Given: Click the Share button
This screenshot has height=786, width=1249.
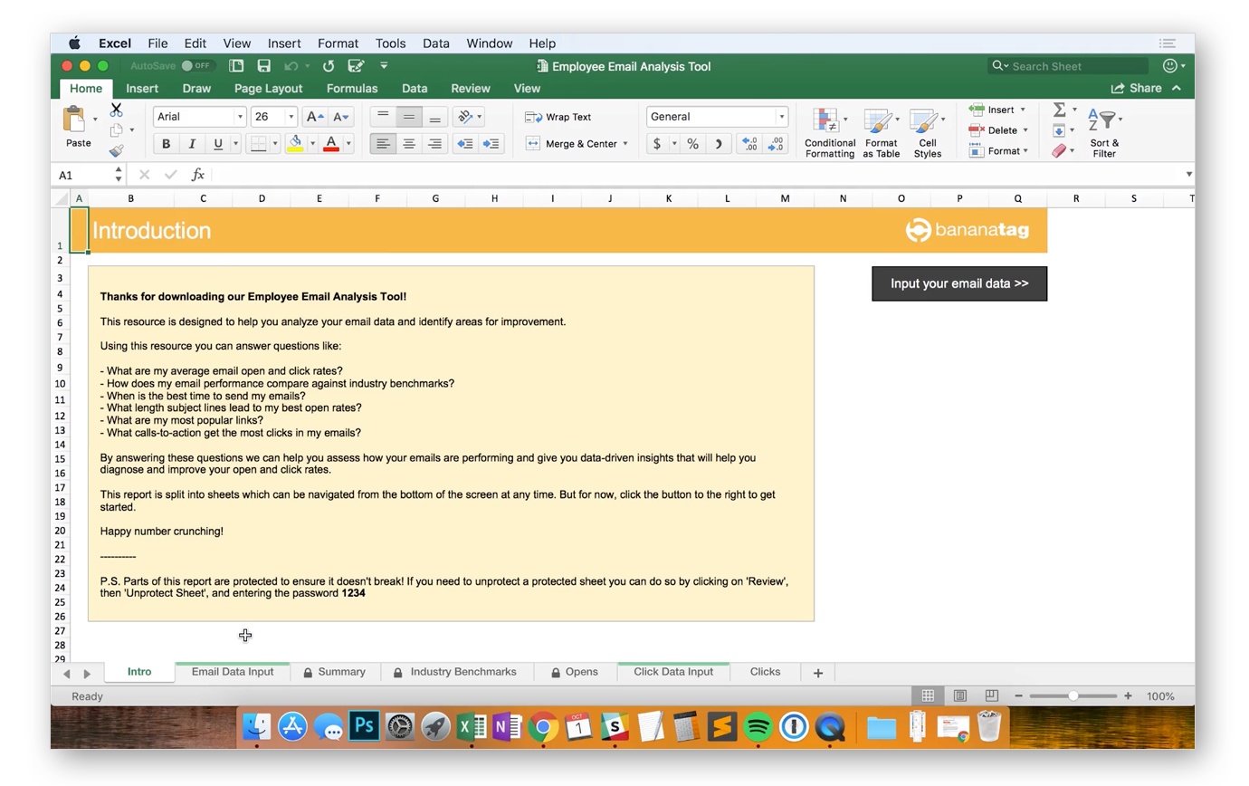Looking at the screenshot, I should point(1136,89).
